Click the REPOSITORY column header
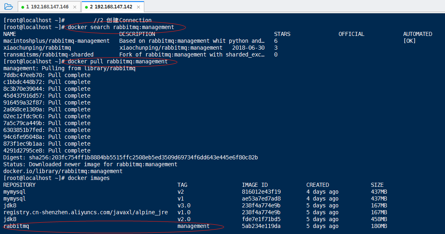The height and width of the screenshot is (234, 445). [19, 185]
